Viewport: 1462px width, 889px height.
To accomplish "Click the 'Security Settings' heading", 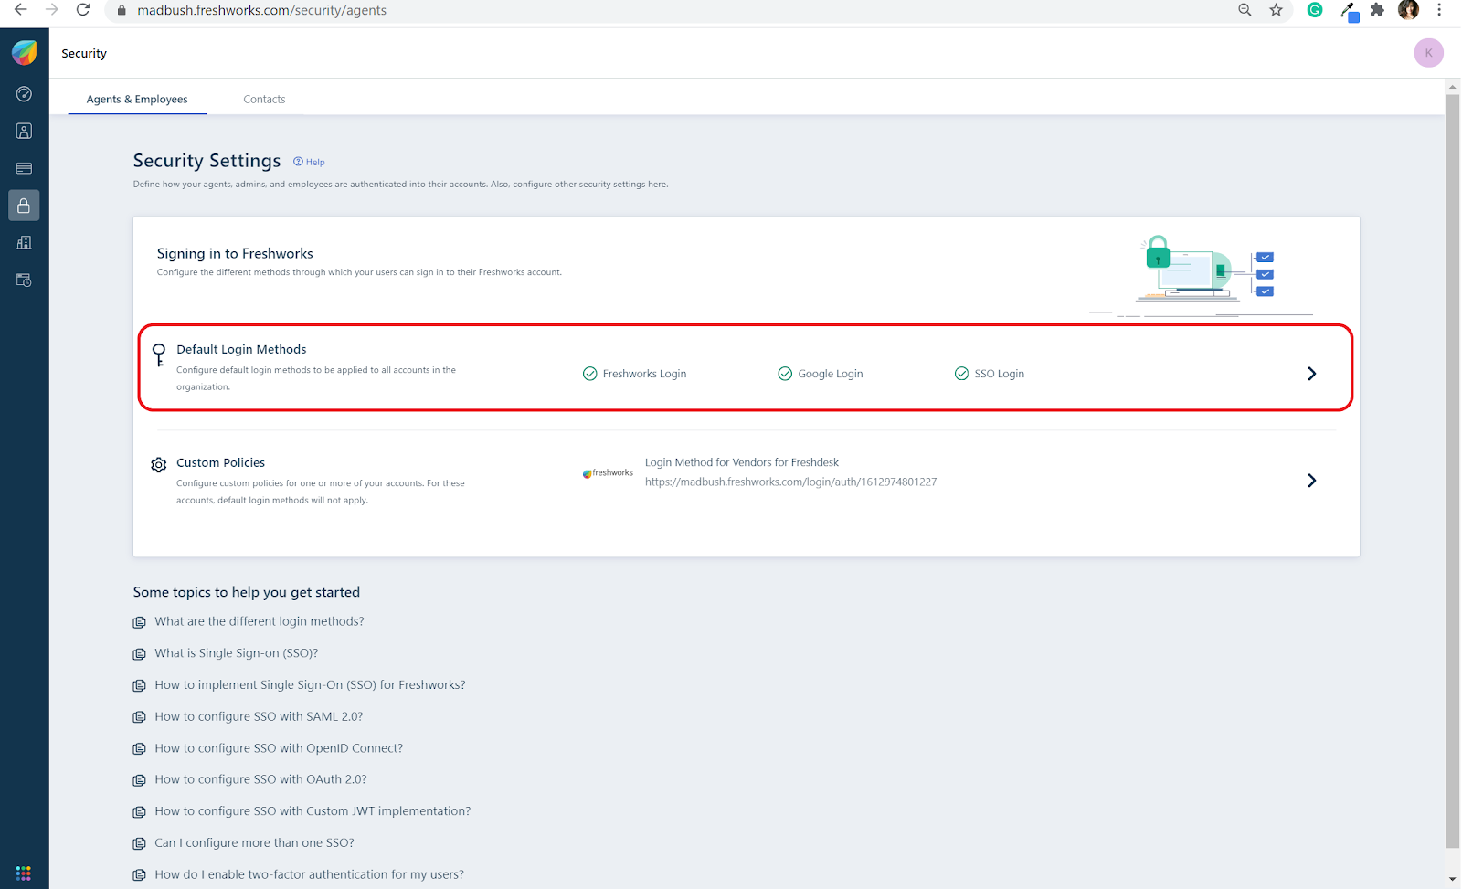I will pos(207,161).
